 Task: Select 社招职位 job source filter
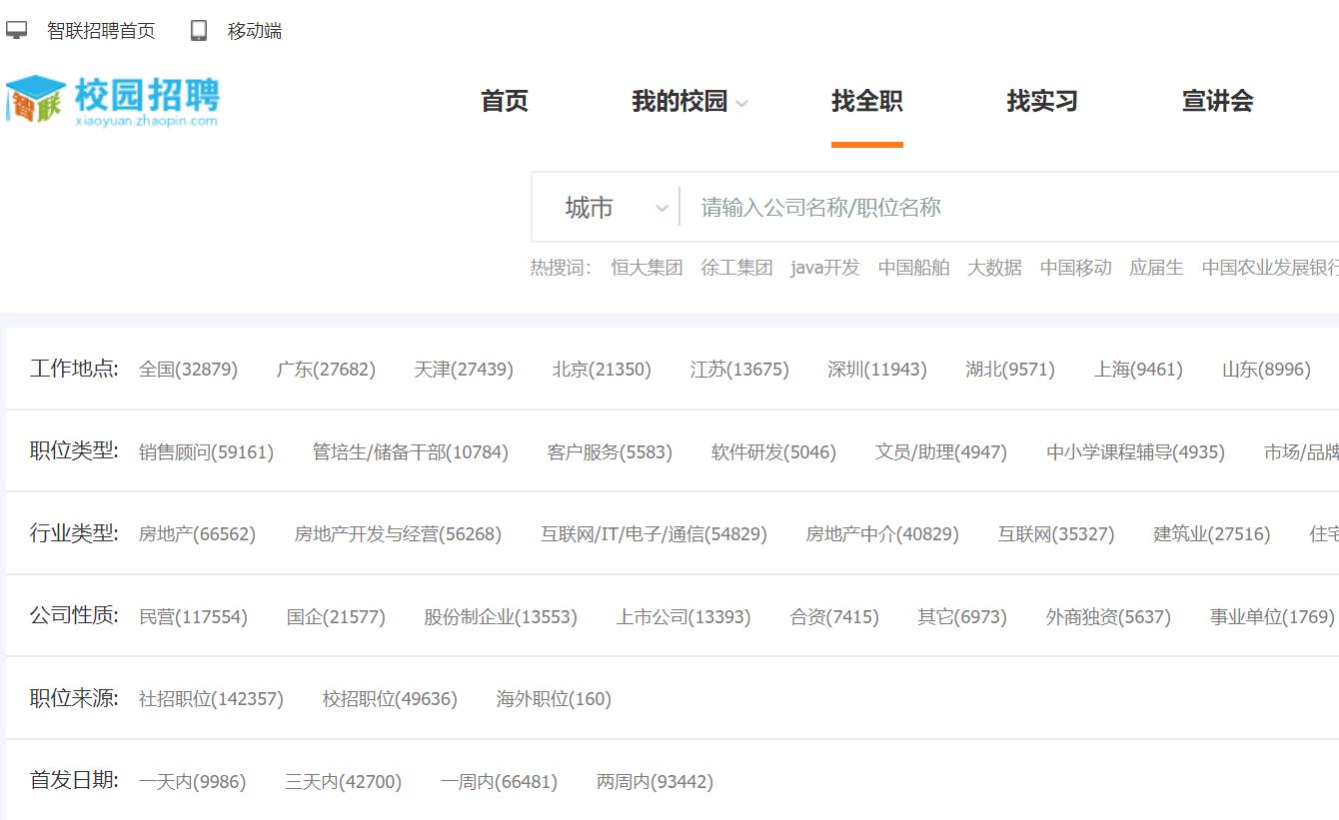[210, 699]
